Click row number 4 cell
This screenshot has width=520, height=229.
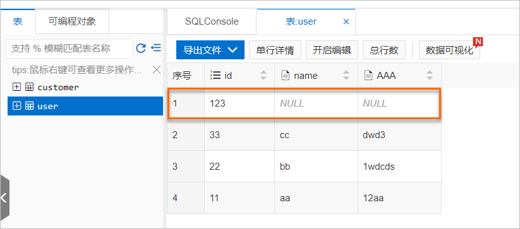pyautogui.click(x=186, y=198)
